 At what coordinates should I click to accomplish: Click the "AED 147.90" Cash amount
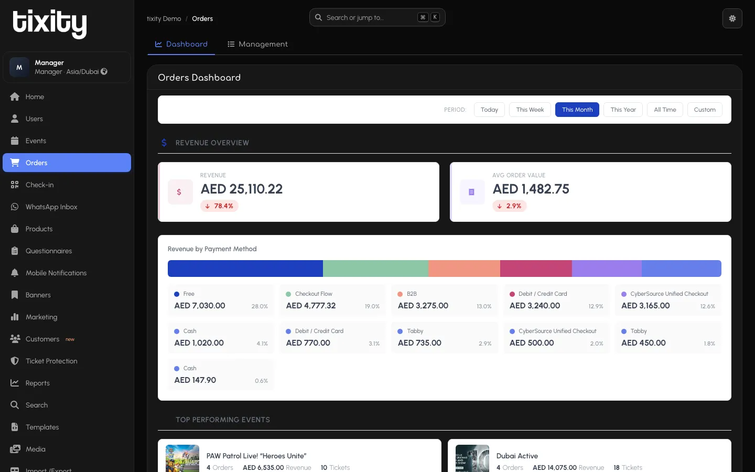click(195, 380)
